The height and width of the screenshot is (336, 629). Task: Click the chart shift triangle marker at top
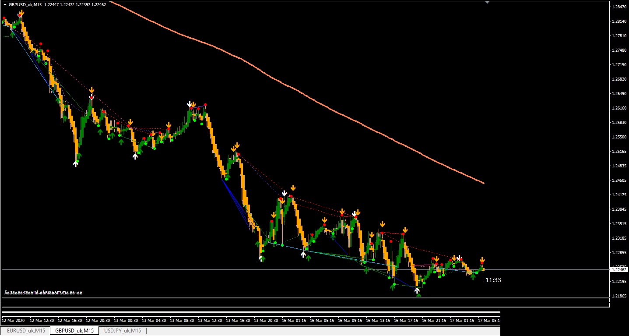point(488,2)
